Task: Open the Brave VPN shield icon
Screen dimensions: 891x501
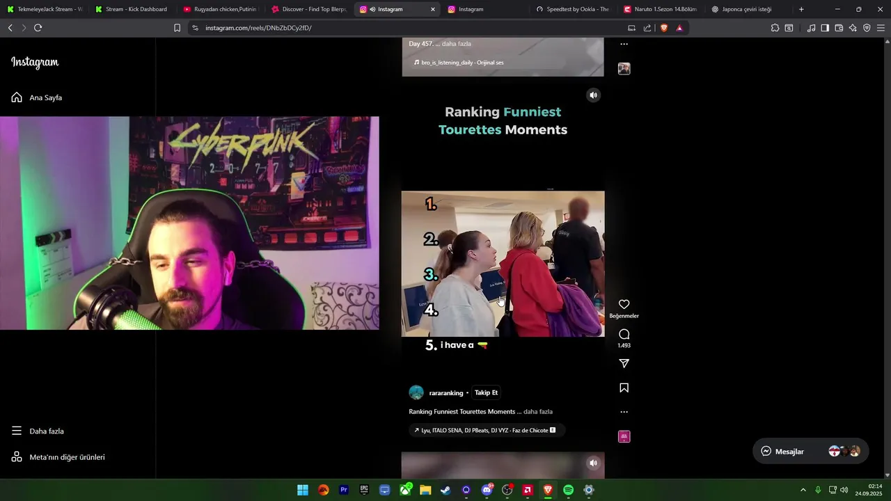Action: point(867,28)
